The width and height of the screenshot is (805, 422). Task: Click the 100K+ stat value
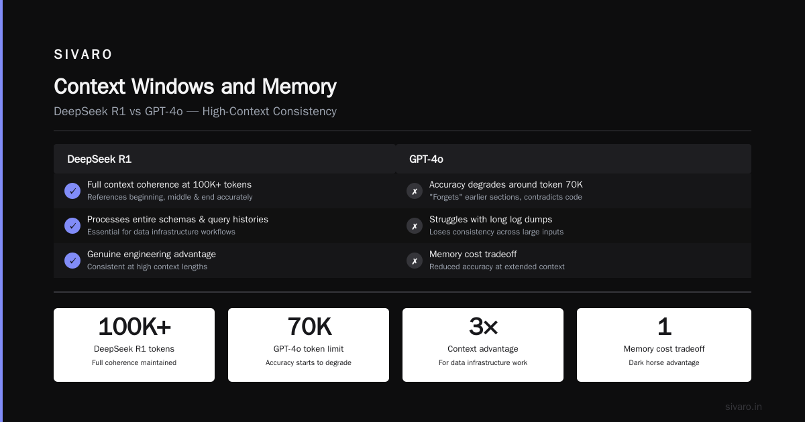pyautogui.click(x=134, y=327)
